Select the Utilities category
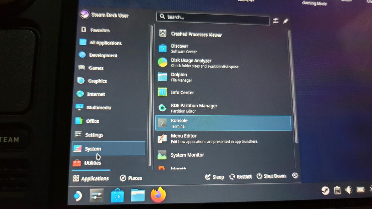 87,163
